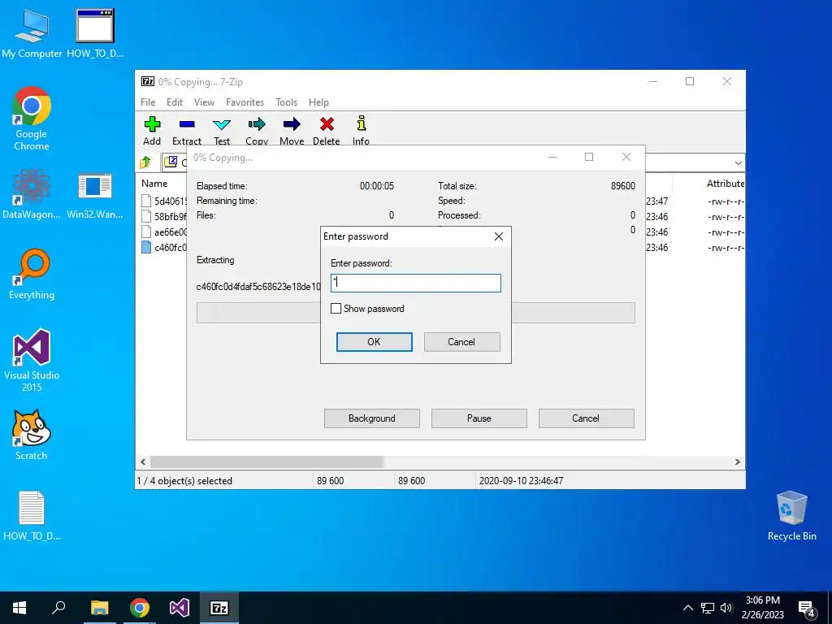
Task: Click the 7-Zip taskbar button
Action: [x=219, y=608]
